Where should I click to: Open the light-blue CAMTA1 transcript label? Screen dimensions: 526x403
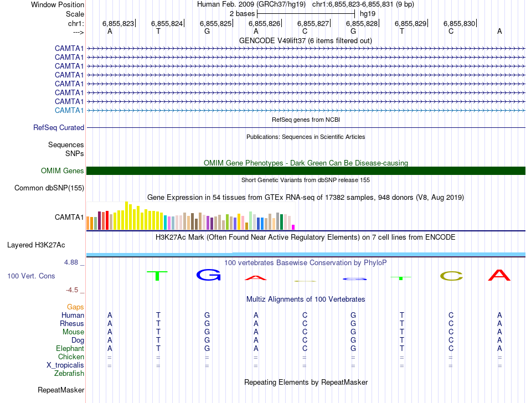click(69, 110)
